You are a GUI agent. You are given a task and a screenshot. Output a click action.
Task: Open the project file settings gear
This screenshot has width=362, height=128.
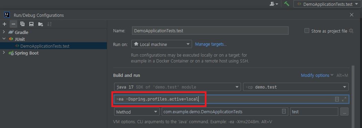pyautogui.click(x=351, y=31)
